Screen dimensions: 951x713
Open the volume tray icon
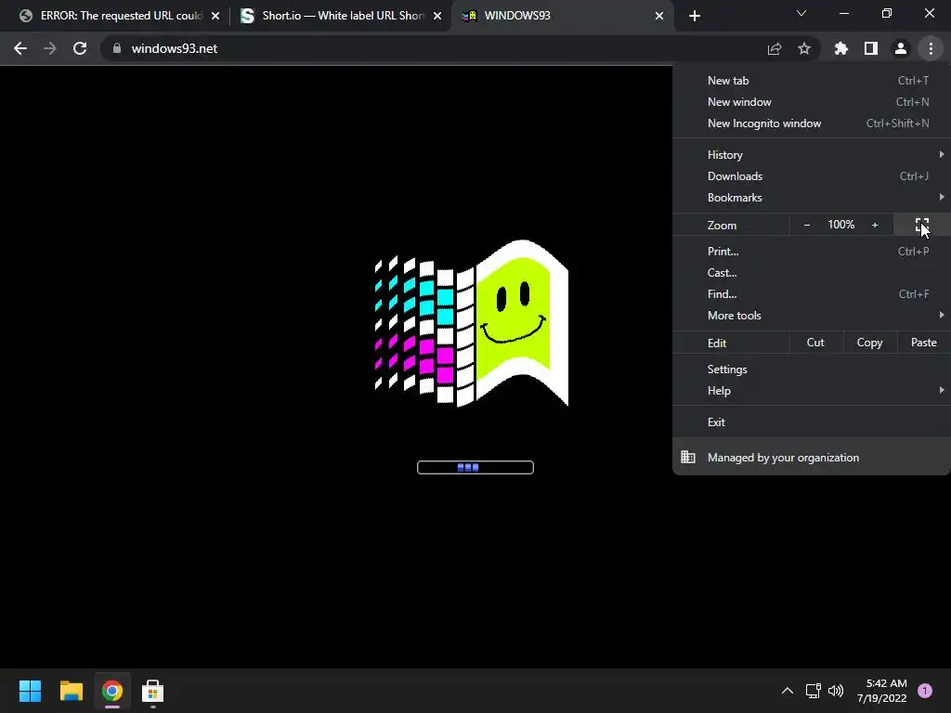coord(836,691)
